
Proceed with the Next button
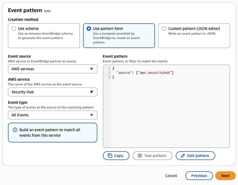click(225, 176)
